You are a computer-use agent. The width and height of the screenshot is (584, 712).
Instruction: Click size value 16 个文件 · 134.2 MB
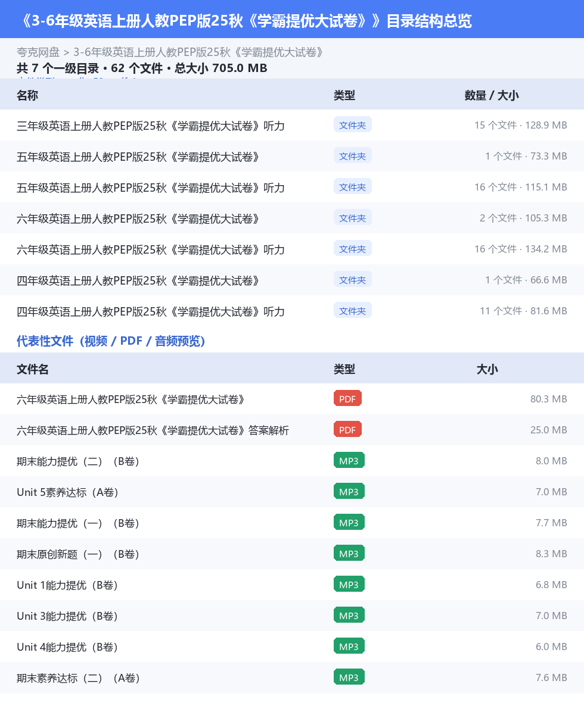tap(521, 249)
